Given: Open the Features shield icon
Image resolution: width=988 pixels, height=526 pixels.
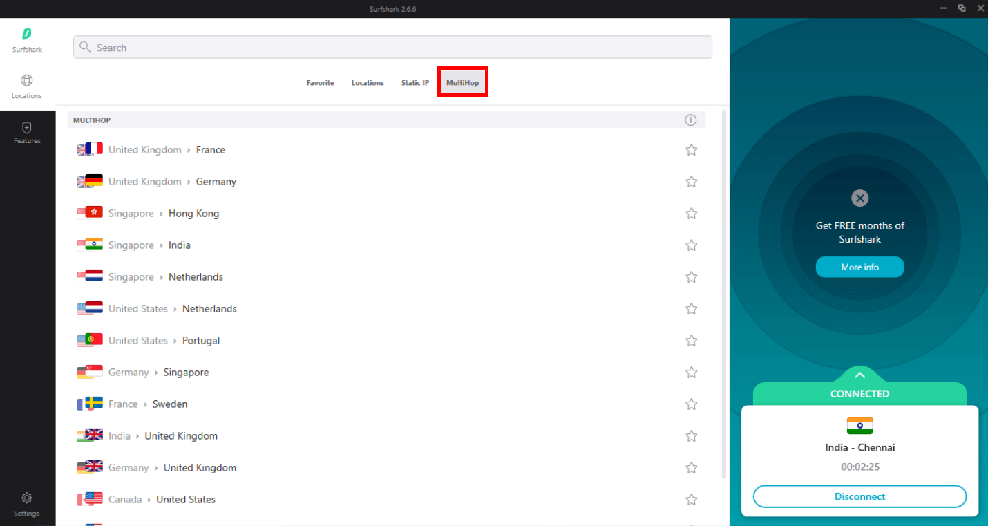Looking at the screenshot, I should coord(27,128).
